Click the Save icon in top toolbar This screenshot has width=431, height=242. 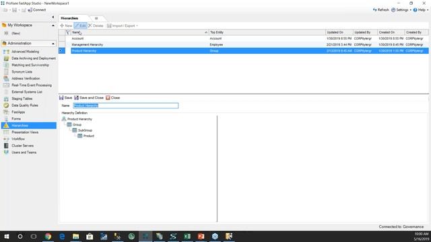(15, 10)
